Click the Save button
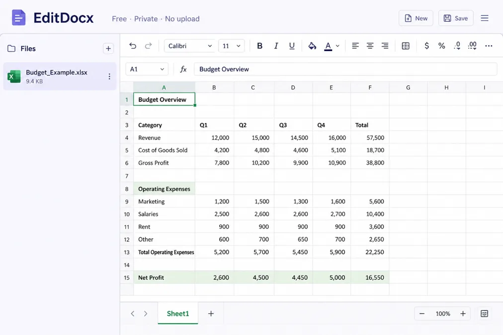The width and height of the screenshot is (503, 335). point(455,18)
